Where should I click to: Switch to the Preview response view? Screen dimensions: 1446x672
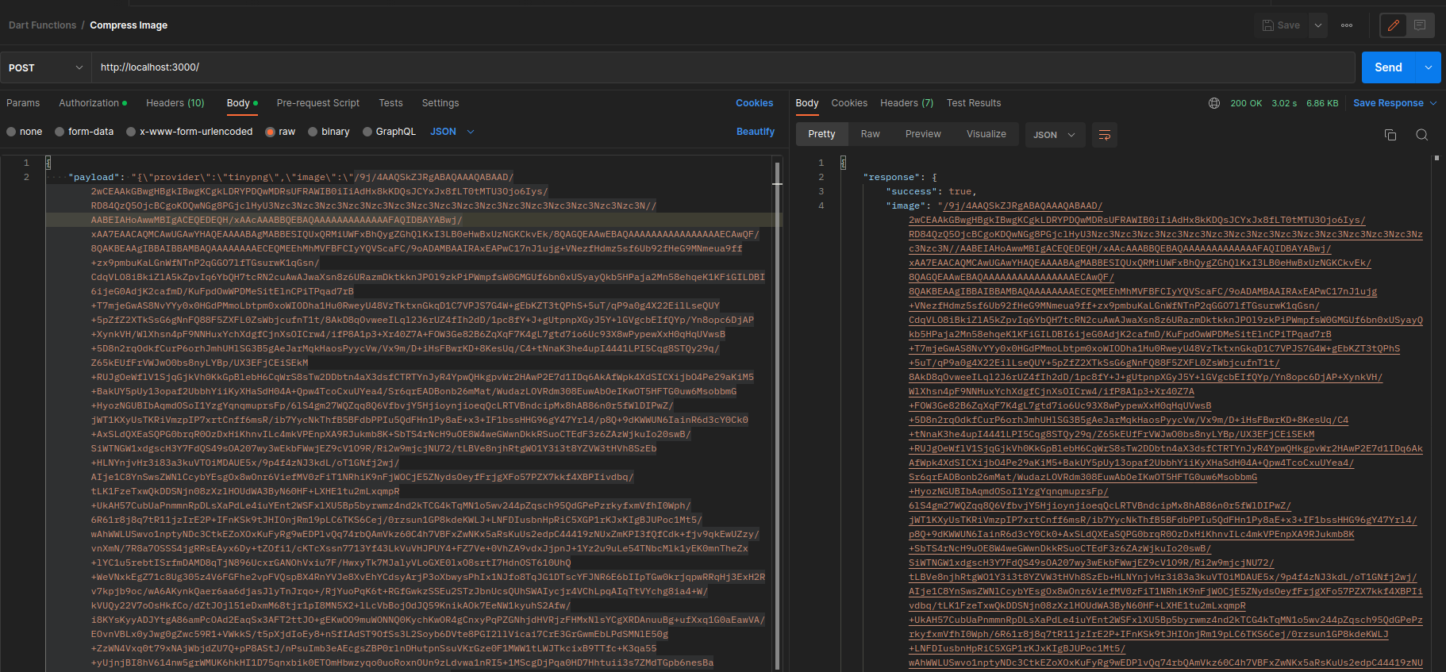[923, 134]
